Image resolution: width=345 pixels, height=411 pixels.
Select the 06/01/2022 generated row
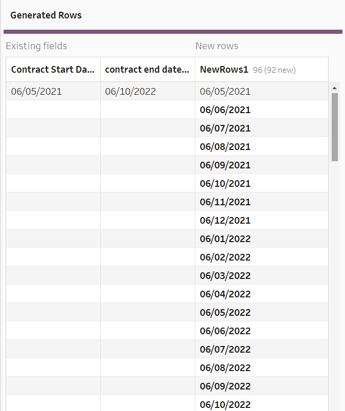pos(225,239)
